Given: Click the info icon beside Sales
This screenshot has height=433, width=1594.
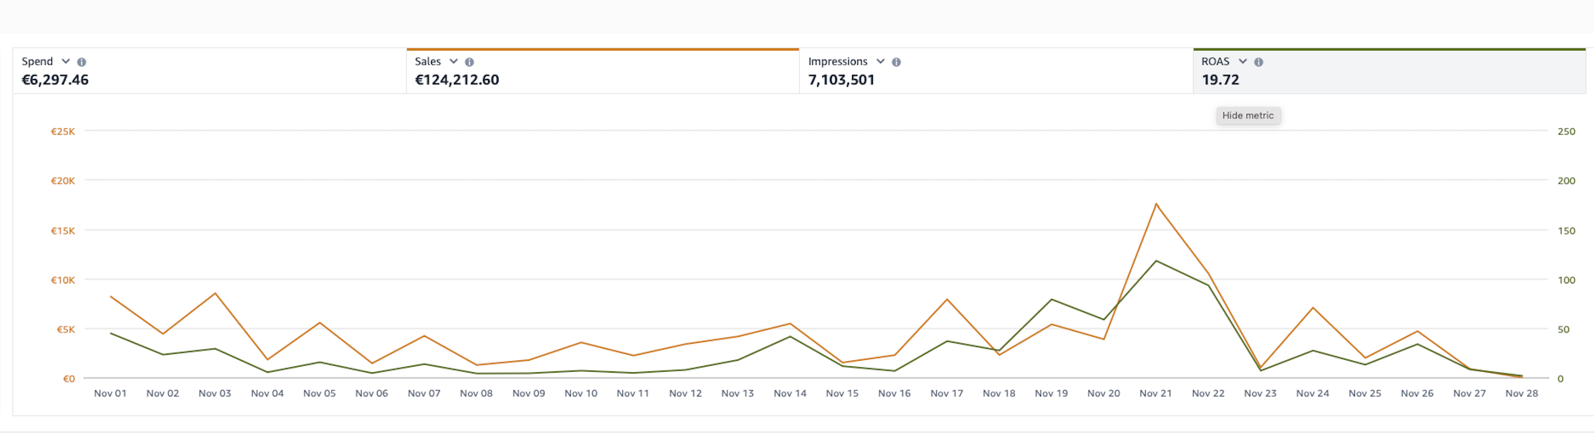Looking at the screenshot, I should [470, 62].
